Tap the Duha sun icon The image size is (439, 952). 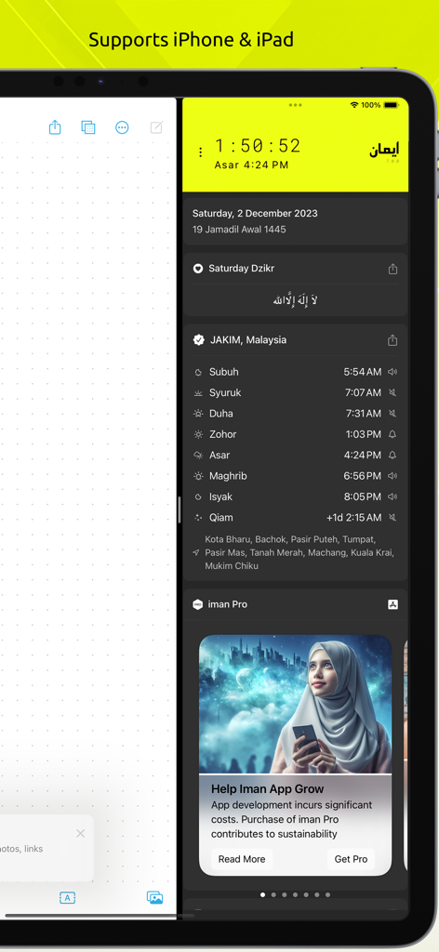[198, 414]
